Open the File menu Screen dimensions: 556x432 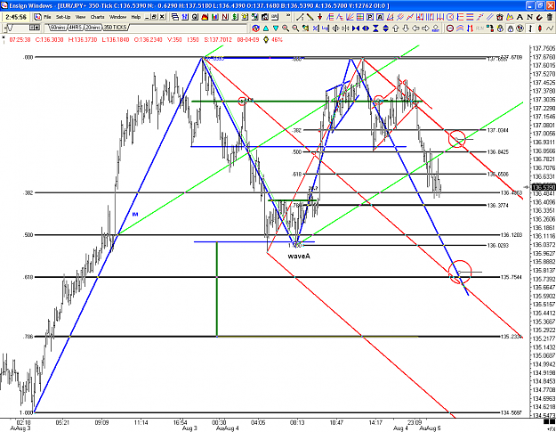47,17
